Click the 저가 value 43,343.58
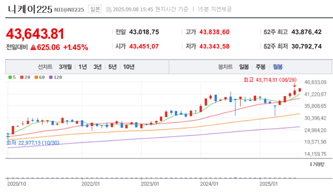Image resolution: width=333 pixels, height=192 pixels. 214,46
